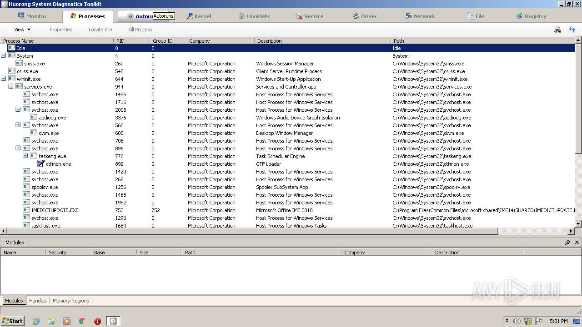Collapse svchost.exe PID 2008 node
This screenshot has height=327, width=582.
[x=18, y=109]
